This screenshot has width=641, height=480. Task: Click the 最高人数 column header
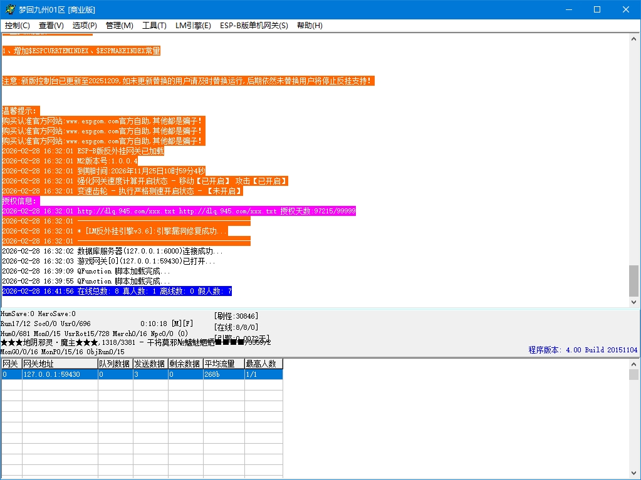click(x=263, y=364)
